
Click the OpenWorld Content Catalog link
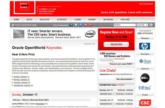click(x=112, y=60)
